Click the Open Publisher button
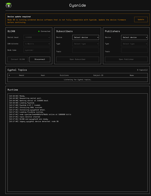The width and height of the screenshot is (151, 196). pos(126,59)
